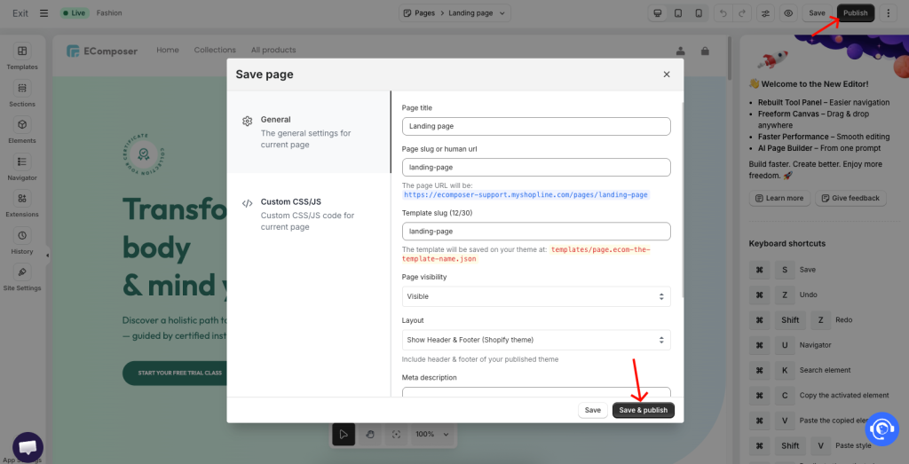The width and height of the screenshot is (909, 464).
Task: Expand the Layout dropdown
Action: 535,340
